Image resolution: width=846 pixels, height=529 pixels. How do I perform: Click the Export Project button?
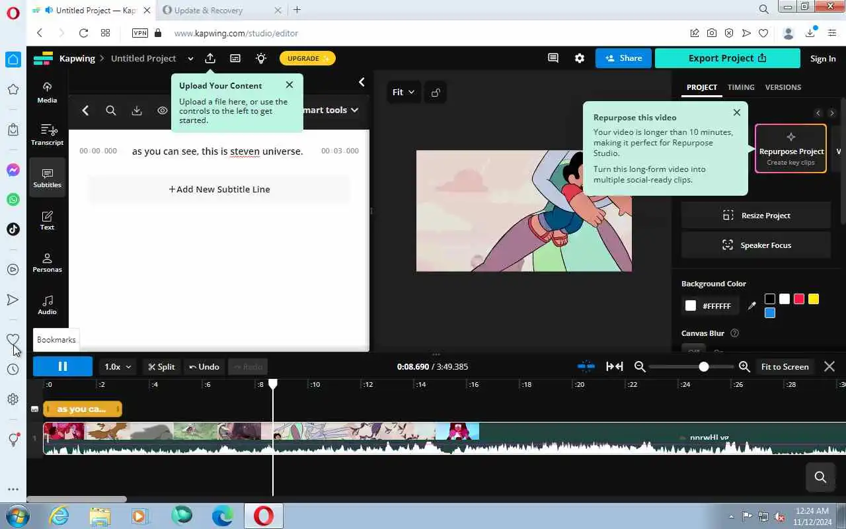tap(727, 58)
